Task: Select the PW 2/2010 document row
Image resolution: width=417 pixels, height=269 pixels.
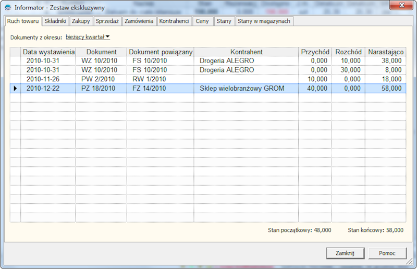Action: [101, 79]
